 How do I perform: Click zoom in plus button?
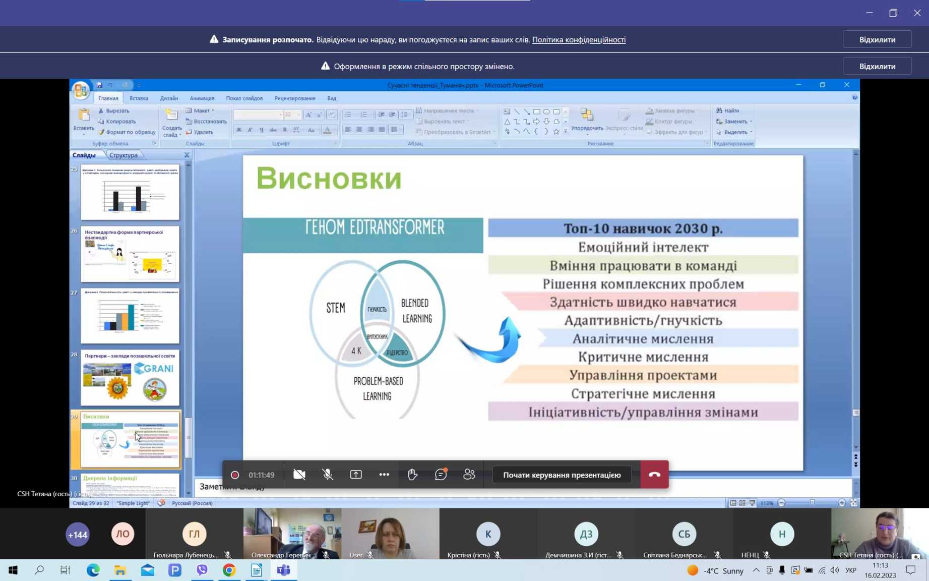pyautogui.click(x=841, y=503)
